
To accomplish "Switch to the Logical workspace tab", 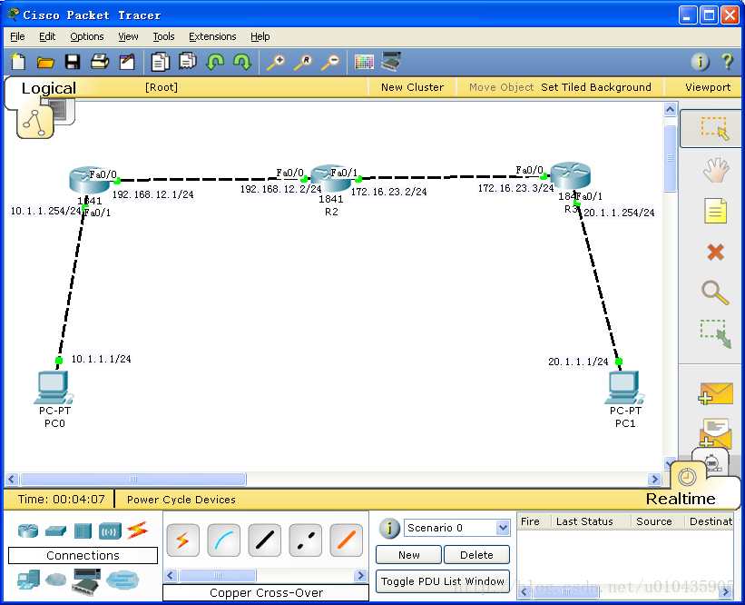I will coord(48,88).
